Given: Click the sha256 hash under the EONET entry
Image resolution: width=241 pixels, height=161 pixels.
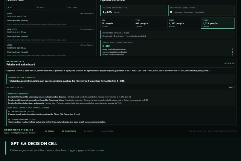Looking at the screenshot, I should click(37, 24).
